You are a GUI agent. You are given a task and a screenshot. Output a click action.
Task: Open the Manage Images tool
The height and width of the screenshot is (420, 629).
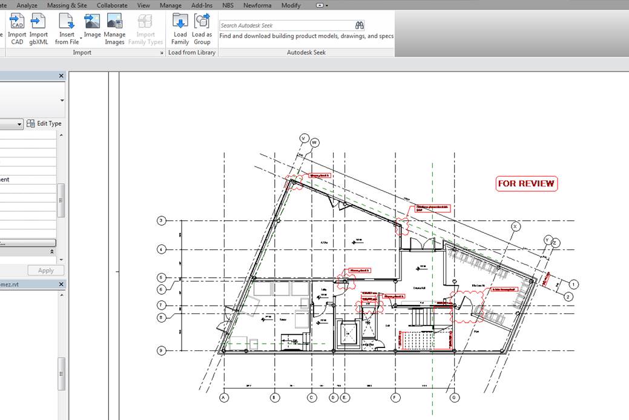[x=114, y=28]
